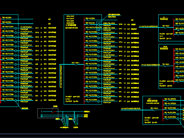Click the right green lamp circle symbol
This screenshot has height=138, width=184.
point(76,124)
